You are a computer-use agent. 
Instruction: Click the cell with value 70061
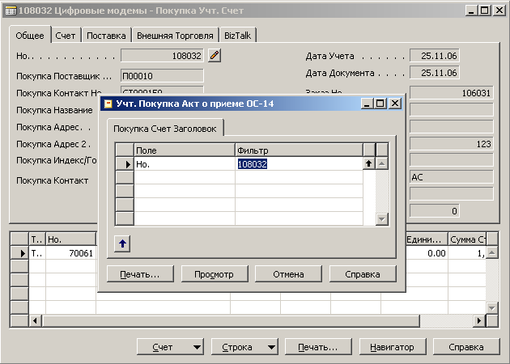[71, 253]
